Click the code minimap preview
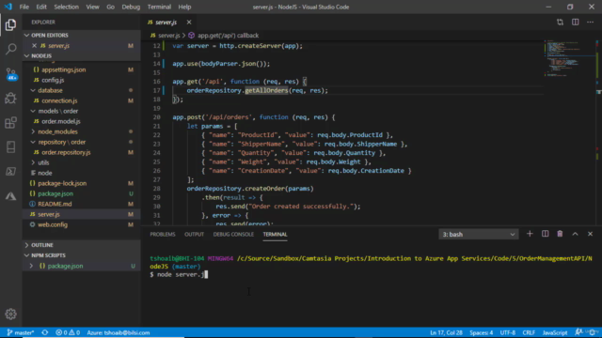 click(x=570, y=57)
